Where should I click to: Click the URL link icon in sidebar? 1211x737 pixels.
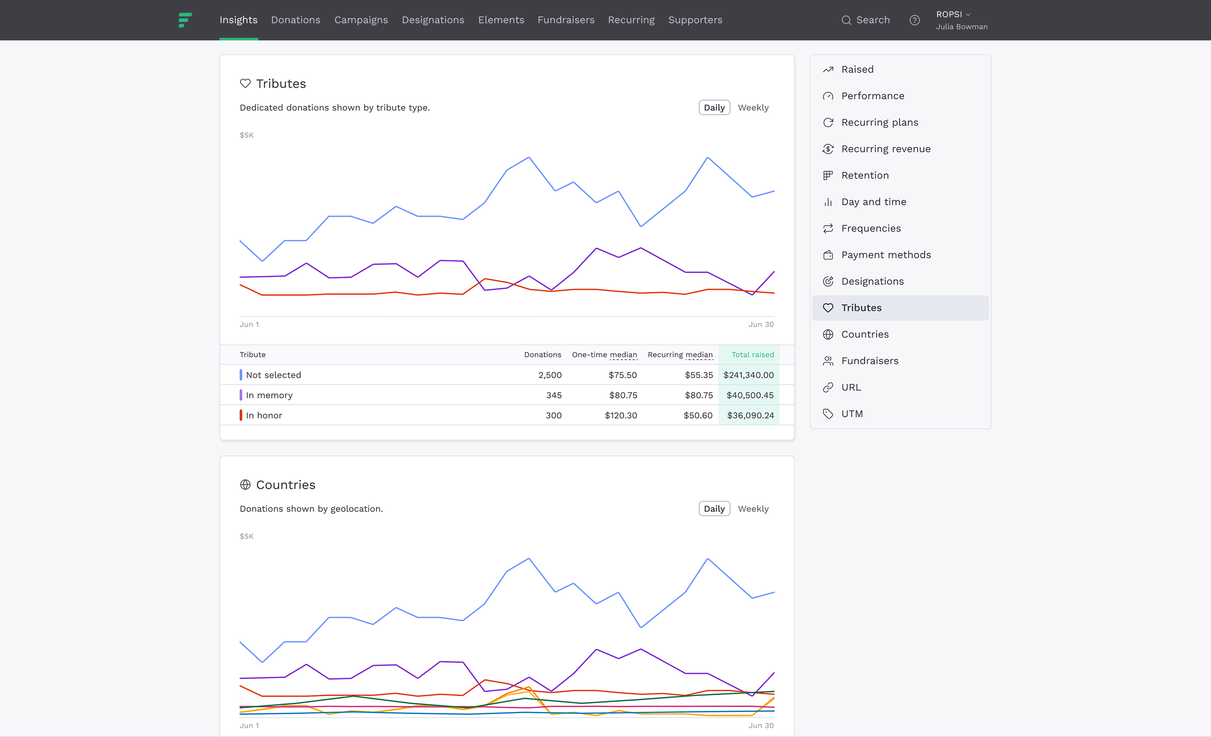828,387
